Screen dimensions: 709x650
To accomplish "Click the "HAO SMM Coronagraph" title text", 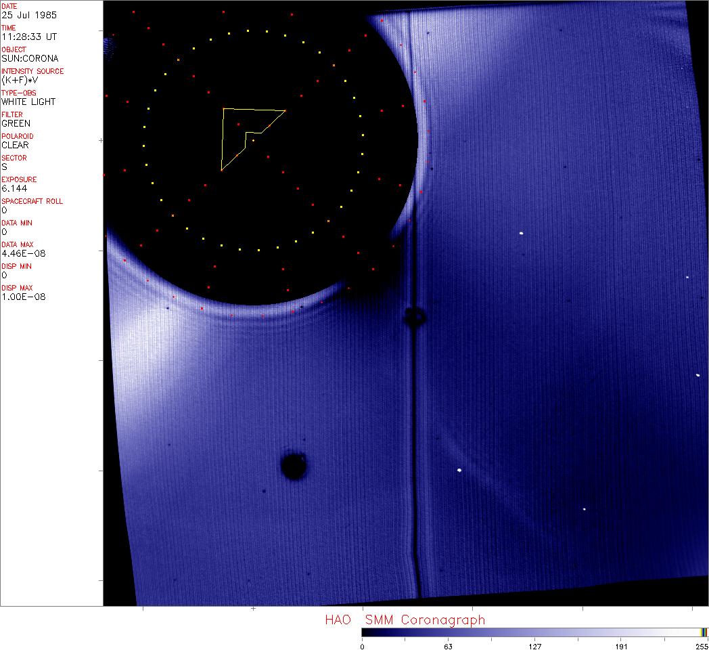I will (x=405, y=620).
